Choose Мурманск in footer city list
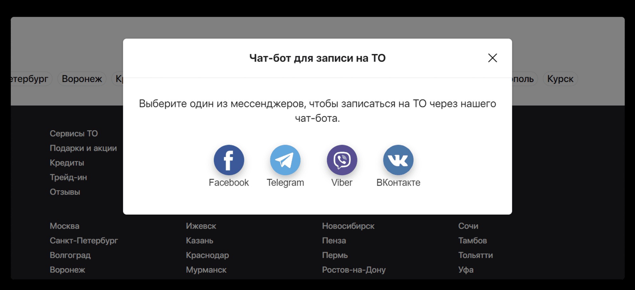Viewport: 635px width, 290px height. [x=206, y=270]
